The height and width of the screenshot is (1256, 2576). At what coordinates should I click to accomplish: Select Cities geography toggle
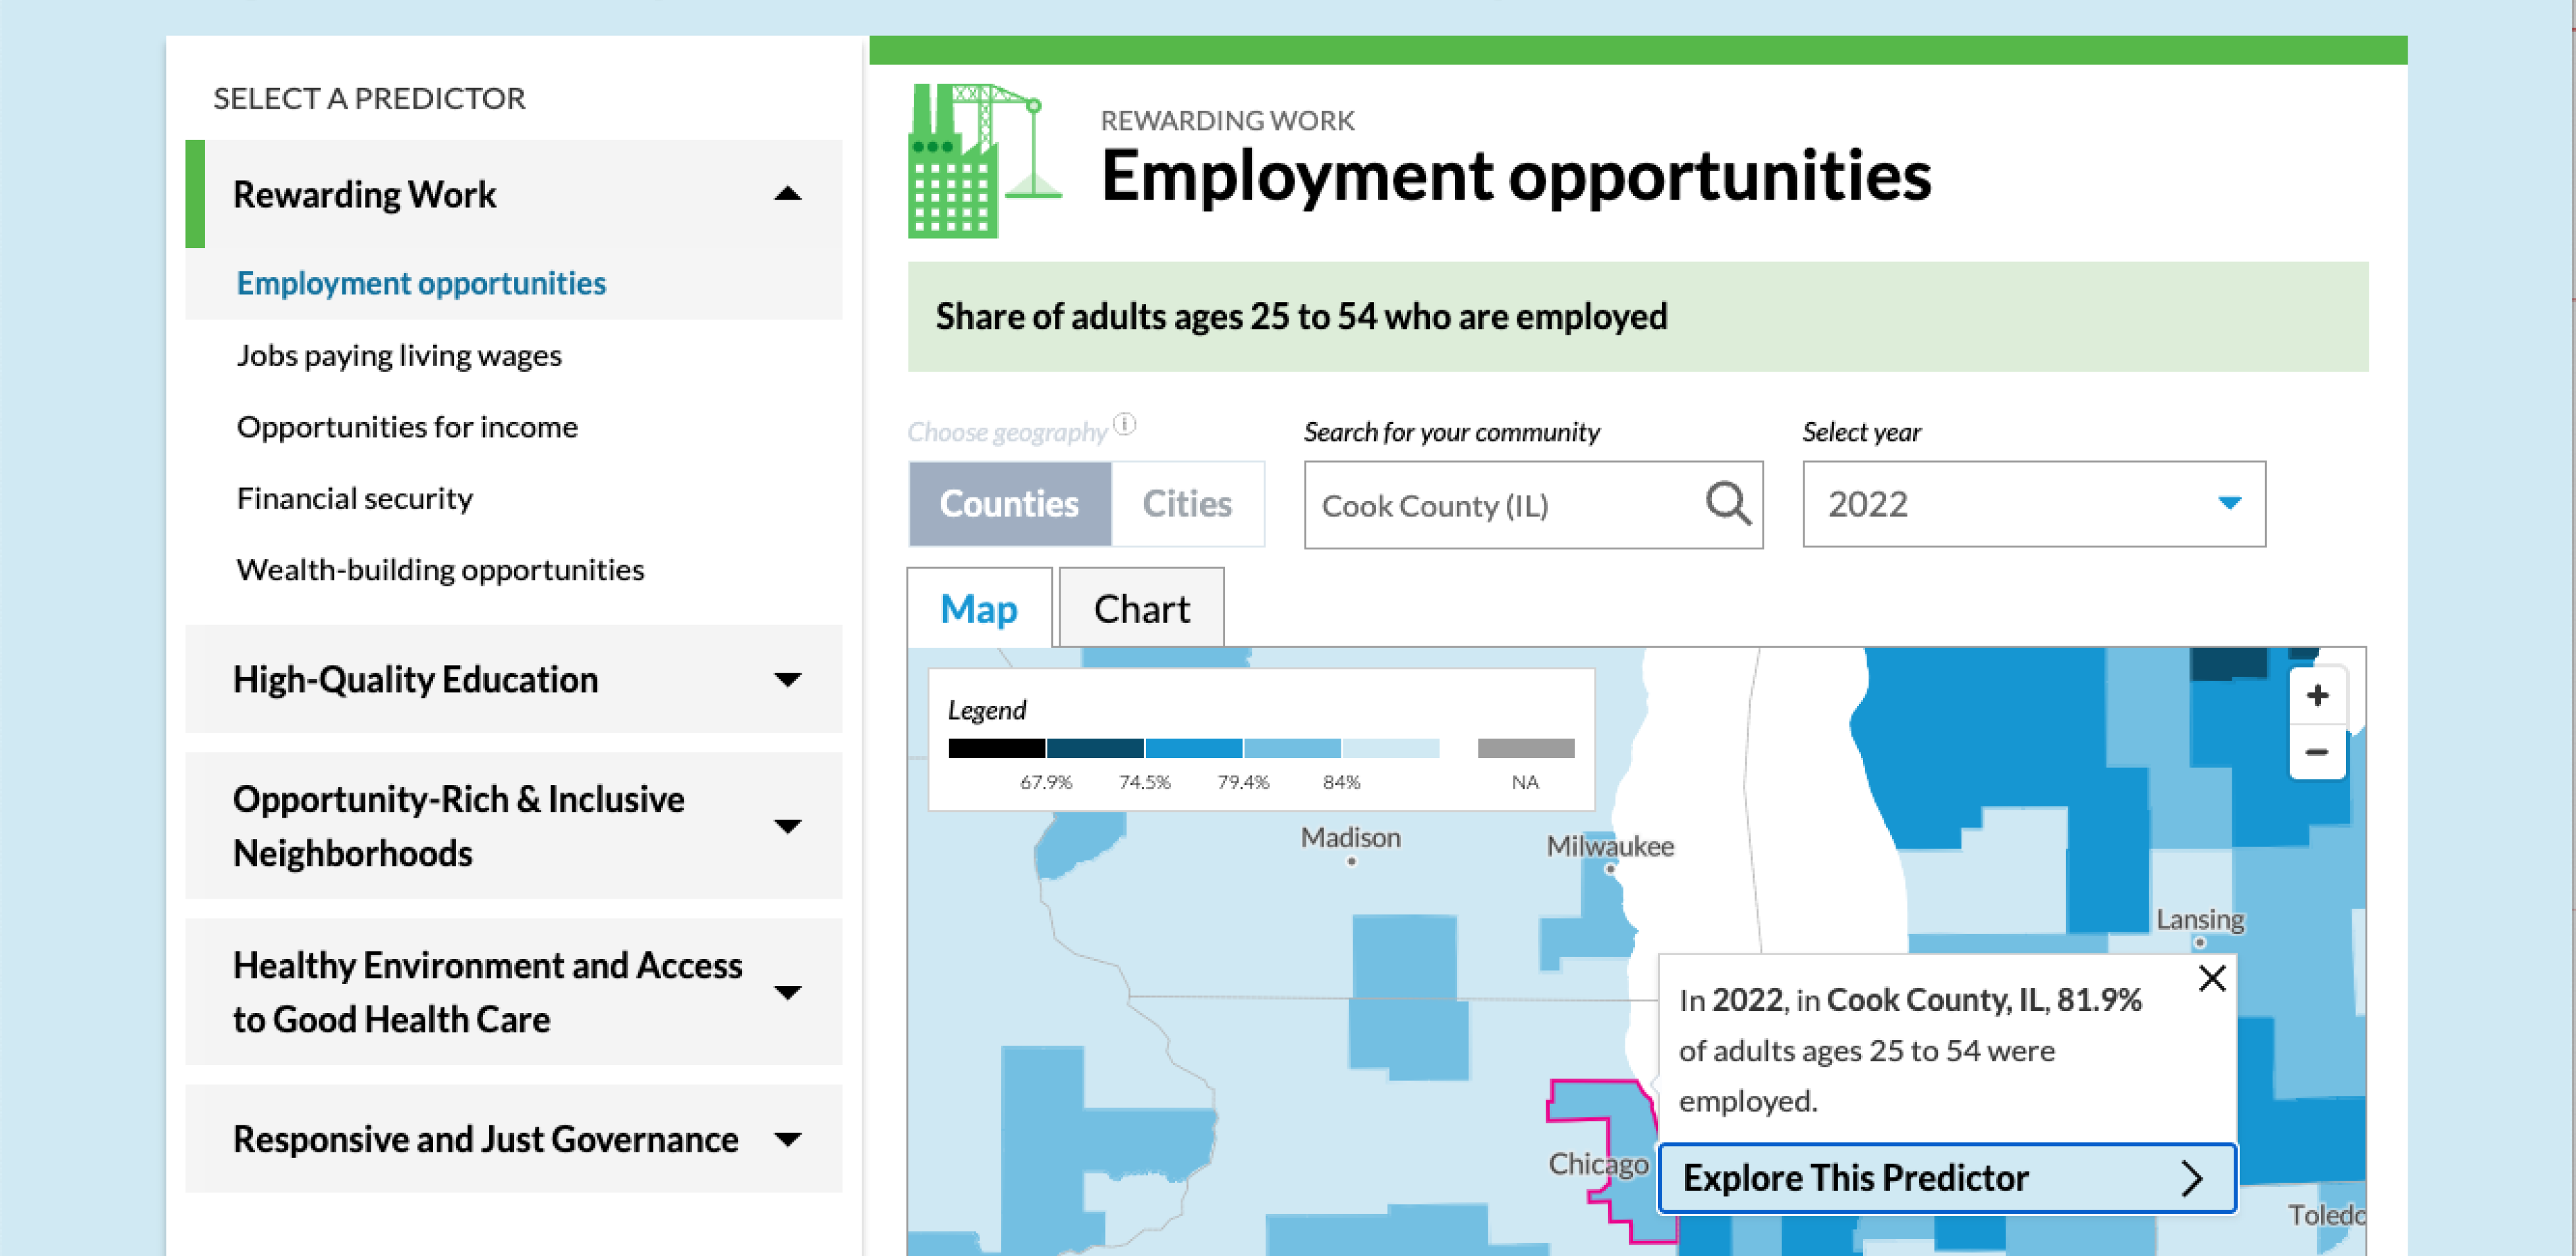point(1187,504)
